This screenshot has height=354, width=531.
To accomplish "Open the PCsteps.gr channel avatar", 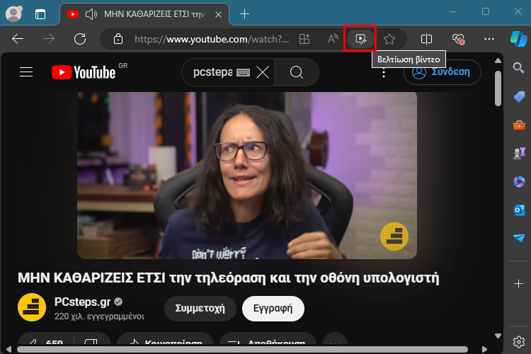I will (32, 307).
